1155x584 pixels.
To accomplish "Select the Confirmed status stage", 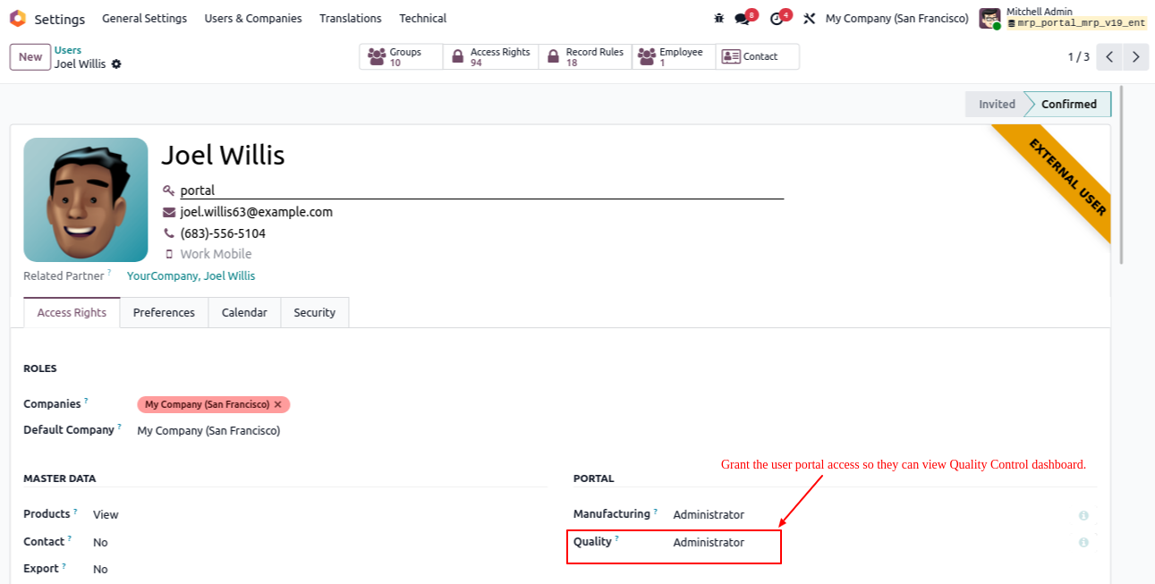I will pos(1068,105).
